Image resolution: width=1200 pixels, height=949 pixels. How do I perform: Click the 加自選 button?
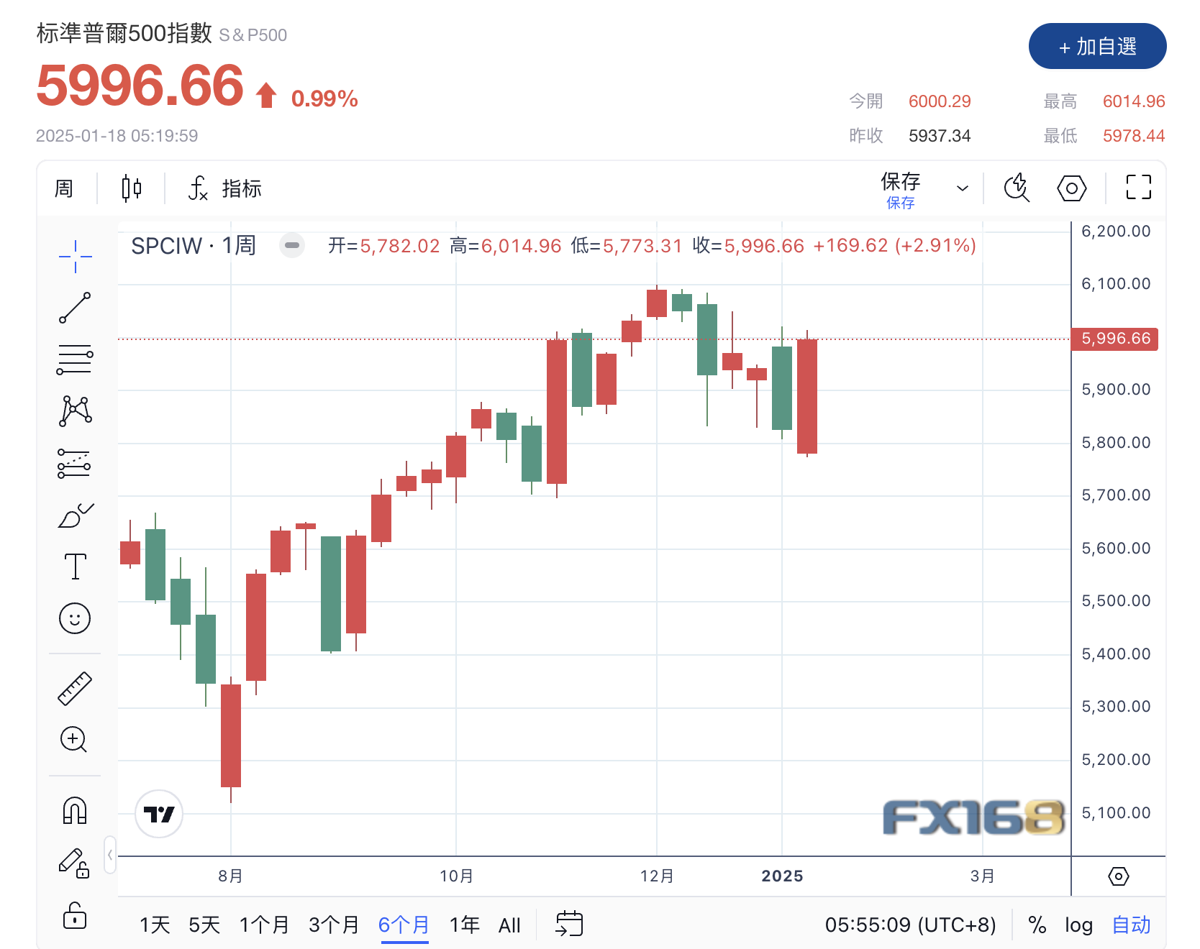(1097, 47)
